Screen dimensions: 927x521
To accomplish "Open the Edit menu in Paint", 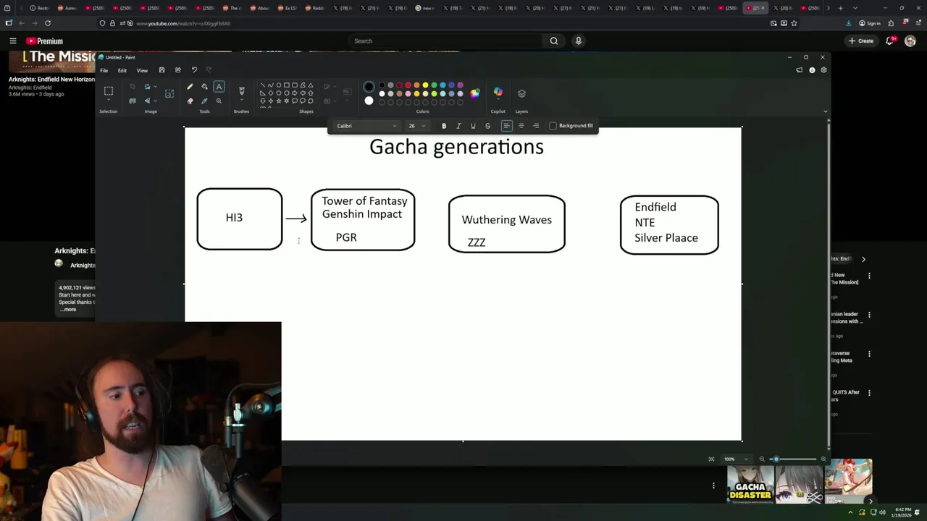I will click(122, 70).
